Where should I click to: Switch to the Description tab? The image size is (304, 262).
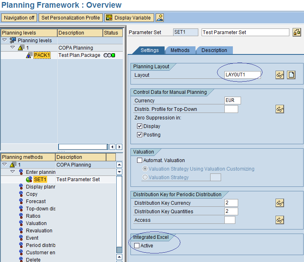[214, 50]
